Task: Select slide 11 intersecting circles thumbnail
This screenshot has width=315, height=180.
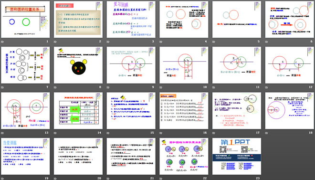Action: pyautogui.click(x=237, y=65)
